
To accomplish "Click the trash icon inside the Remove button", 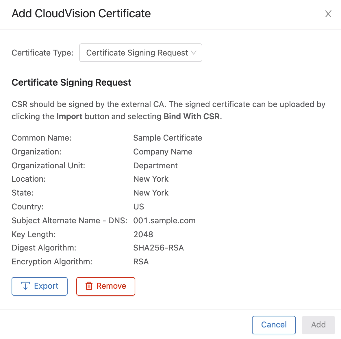I will pyautogui.click(x=88, y=286).
